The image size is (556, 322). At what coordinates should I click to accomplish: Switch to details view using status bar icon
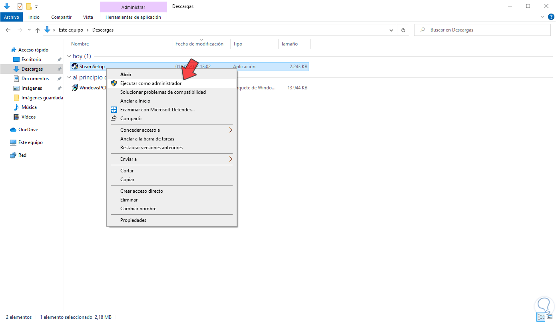[541, 317]
